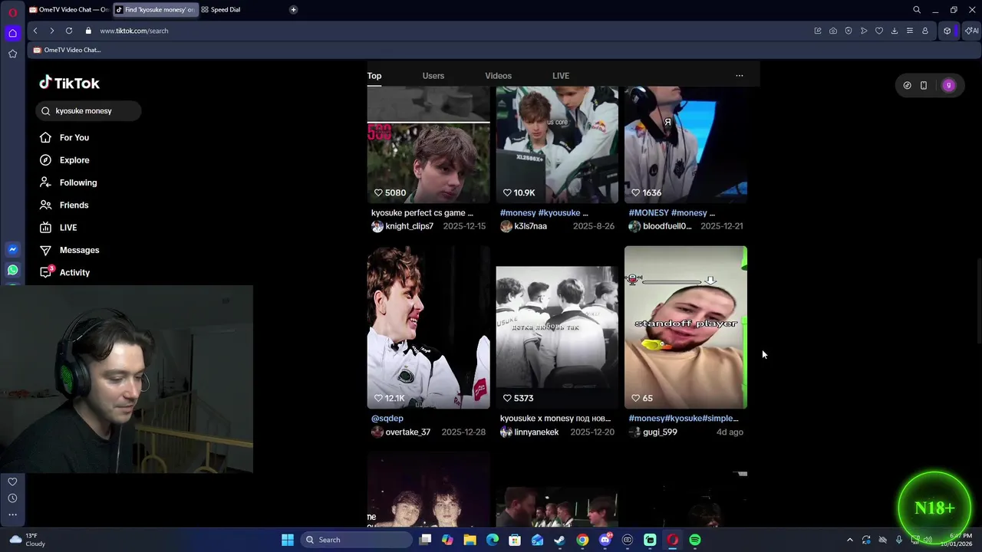Viewport: 982px width, 552px height.
Task: Select the Top results tab
Action: pos(374,76)
